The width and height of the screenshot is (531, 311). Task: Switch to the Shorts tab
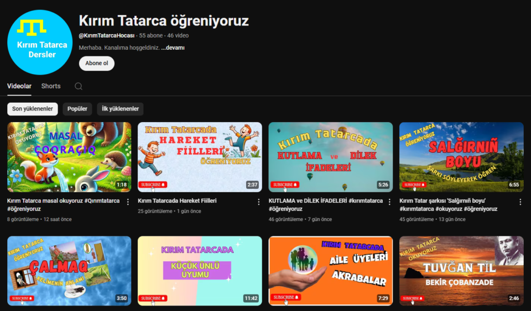(51, 86)
